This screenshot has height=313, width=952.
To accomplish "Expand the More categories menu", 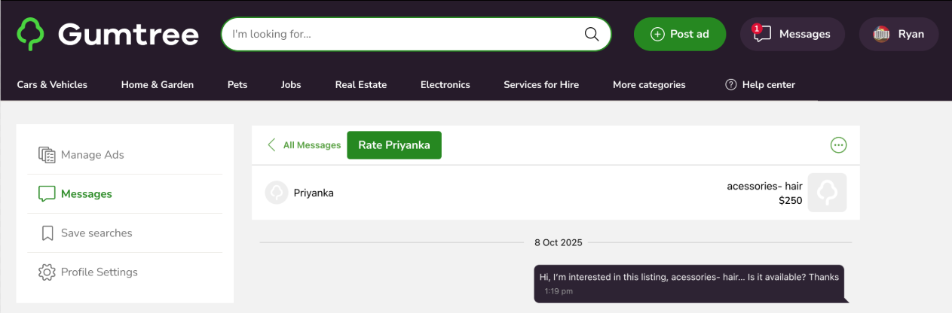I will [649, 85].
